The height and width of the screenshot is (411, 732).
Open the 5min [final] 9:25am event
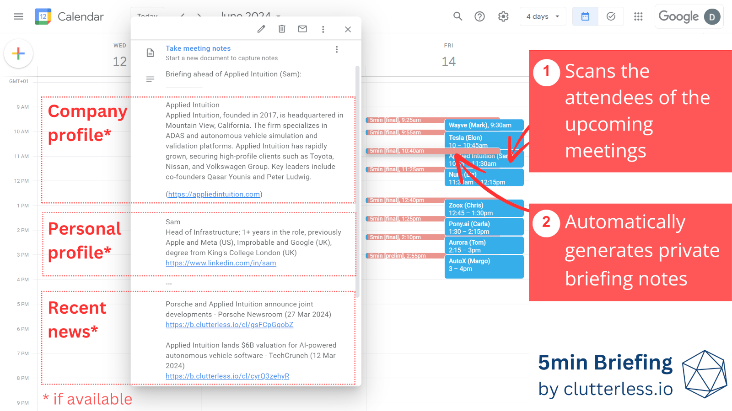[405, 120]
